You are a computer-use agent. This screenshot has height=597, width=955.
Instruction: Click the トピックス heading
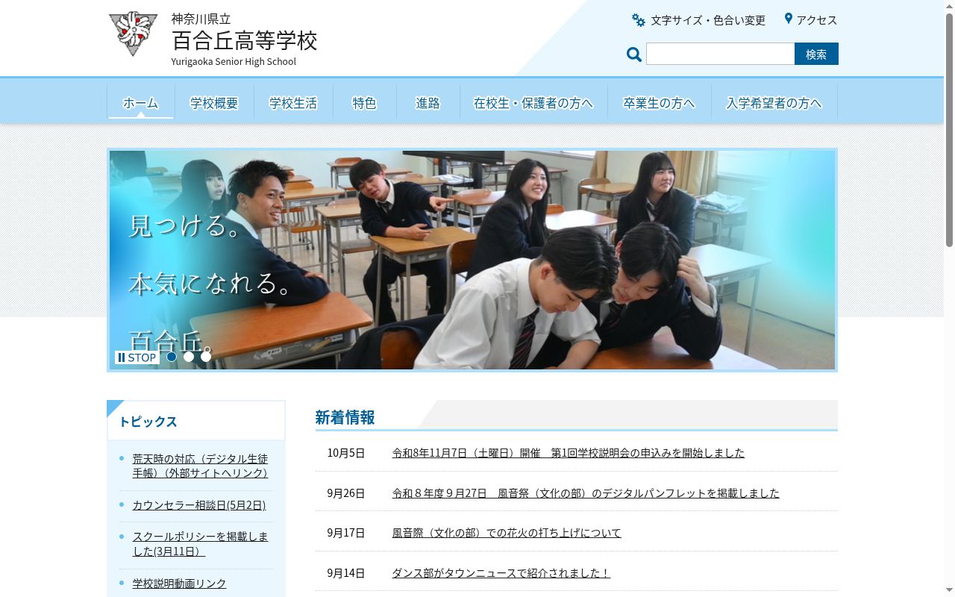[x=148, y=422]
